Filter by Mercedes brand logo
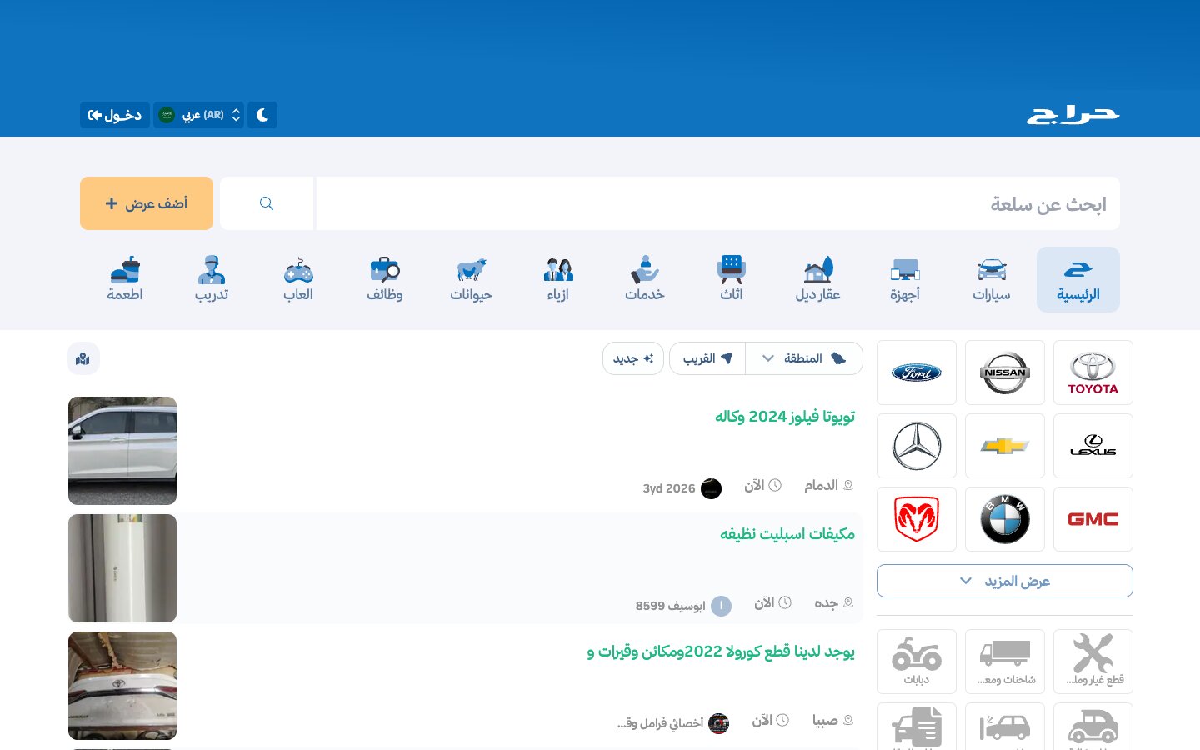This screenshot has width=1200, height=750. [x=917, y=446]
